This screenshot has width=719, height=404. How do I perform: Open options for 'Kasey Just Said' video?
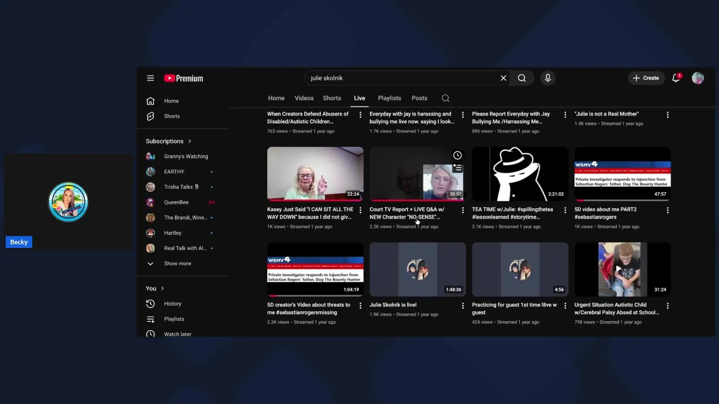coord(361,210)
